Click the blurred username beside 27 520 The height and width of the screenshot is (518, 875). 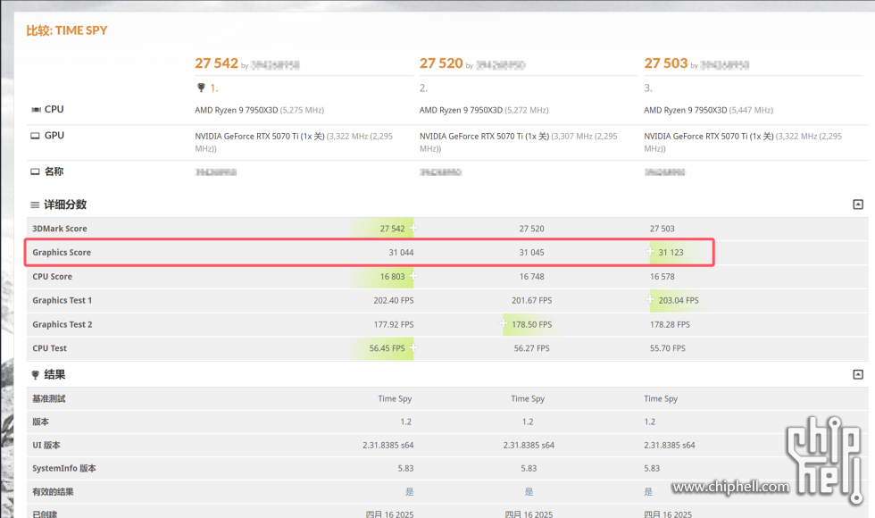(501, 65)
